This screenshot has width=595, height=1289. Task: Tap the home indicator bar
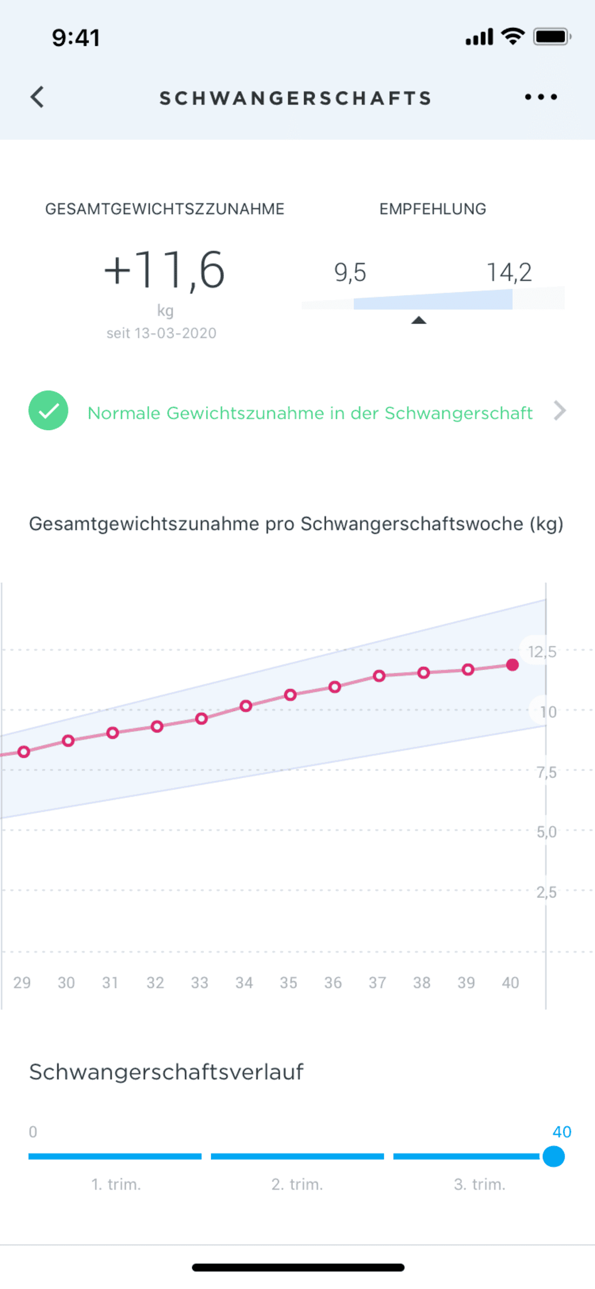click(x=297, y=1267)
